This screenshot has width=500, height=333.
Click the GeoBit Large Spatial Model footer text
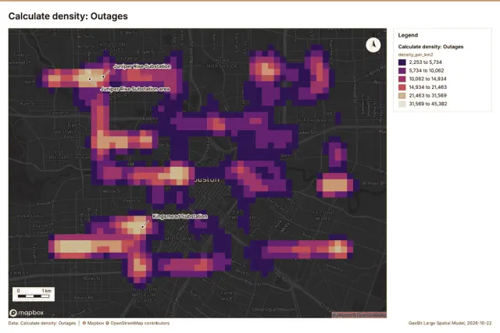coord(450,323)
